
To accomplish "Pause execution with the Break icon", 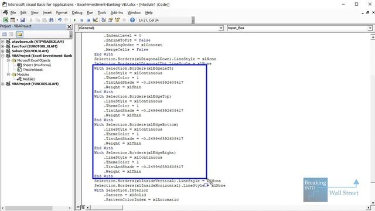I will [x=81, y=20].
